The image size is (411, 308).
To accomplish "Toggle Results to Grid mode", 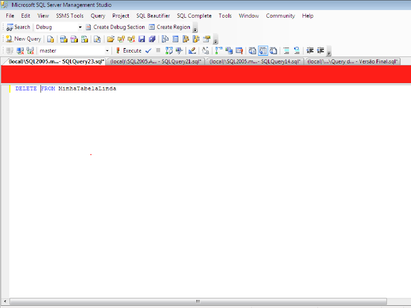I will [x=263, y=51].
